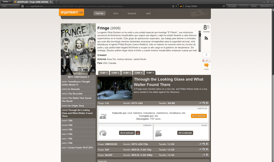
Task: Click the eLink icon in the DIMENSION row
Action: pos(207,144)
